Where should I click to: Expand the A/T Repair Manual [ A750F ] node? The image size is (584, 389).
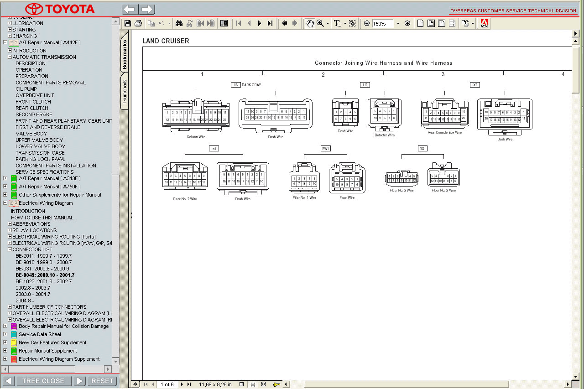[5, 187]
